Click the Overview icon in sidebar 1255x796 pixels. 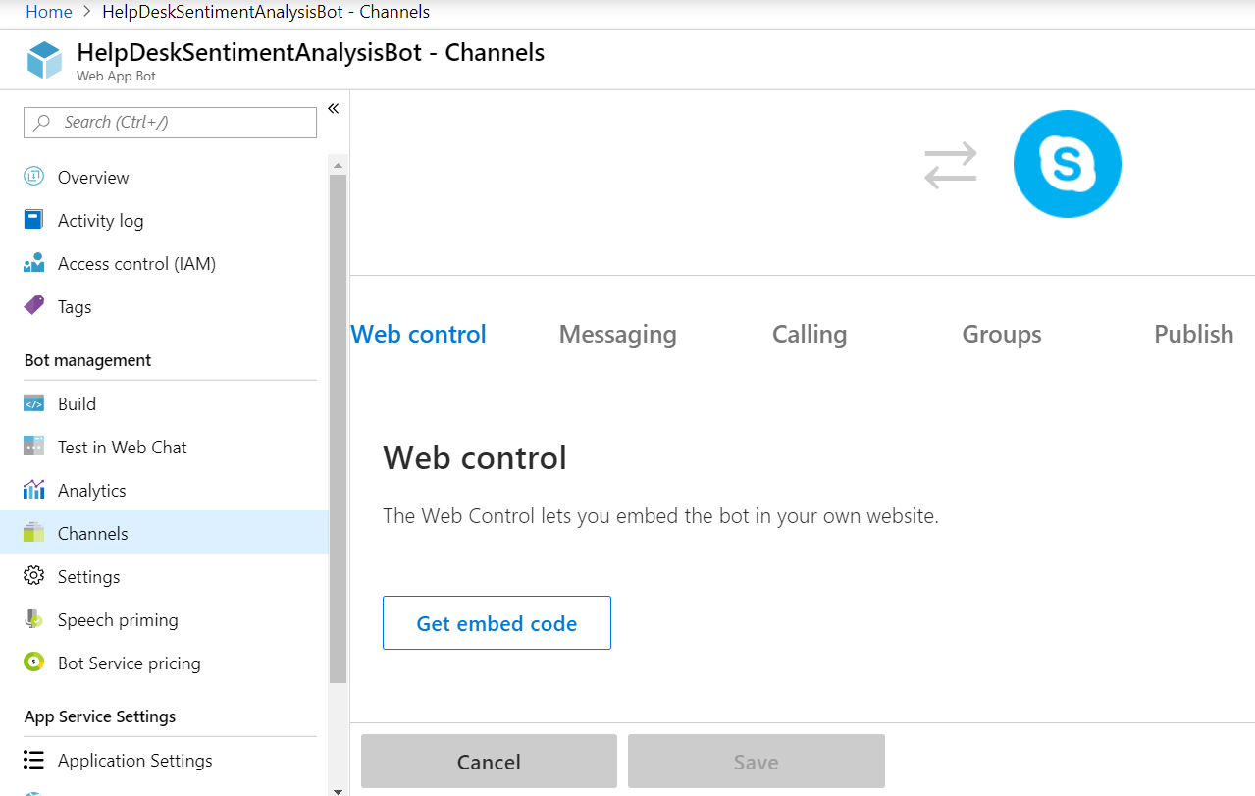coord(34,177)
